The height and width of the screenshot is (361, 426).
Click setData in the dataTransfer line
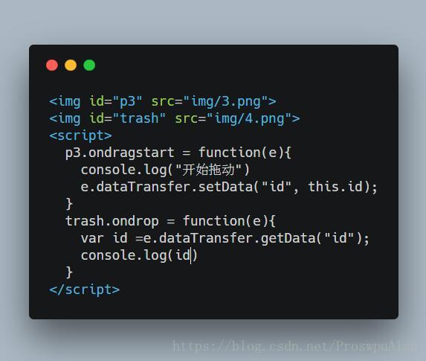(x=226, y=187)
